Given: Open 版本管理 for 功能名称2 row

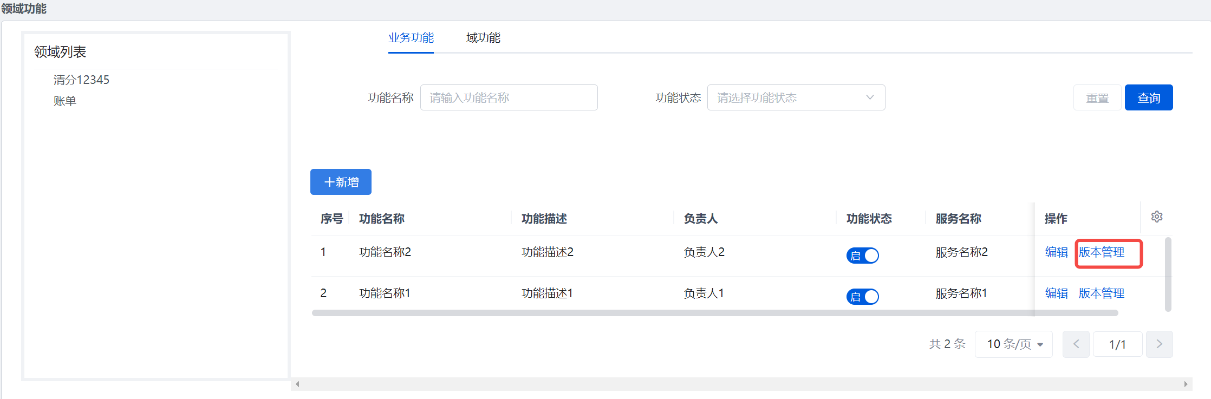Looking at the screenshot, I should pos(1102,252).
